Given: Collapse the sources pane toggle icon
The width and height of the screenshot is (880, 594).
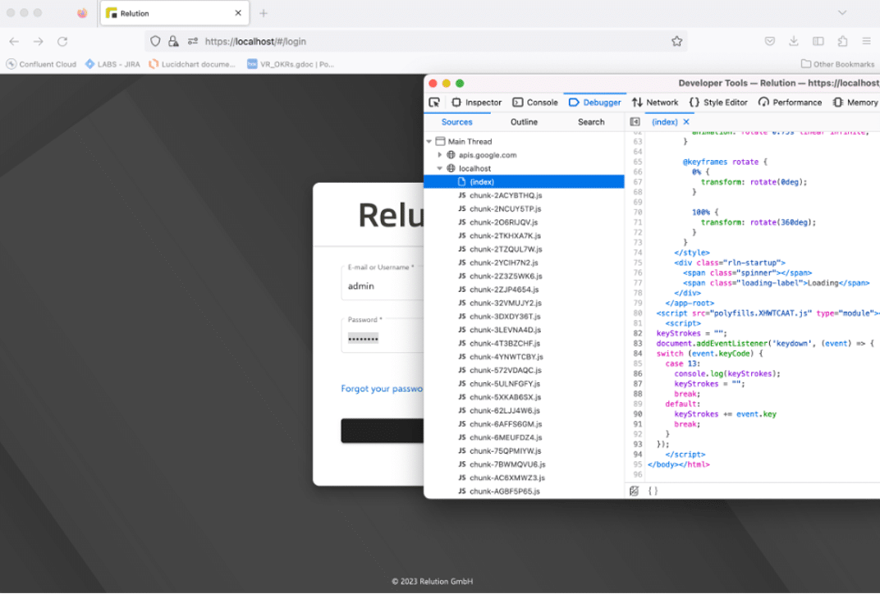Looking at the screenshot, I should (x=635, y=121).
